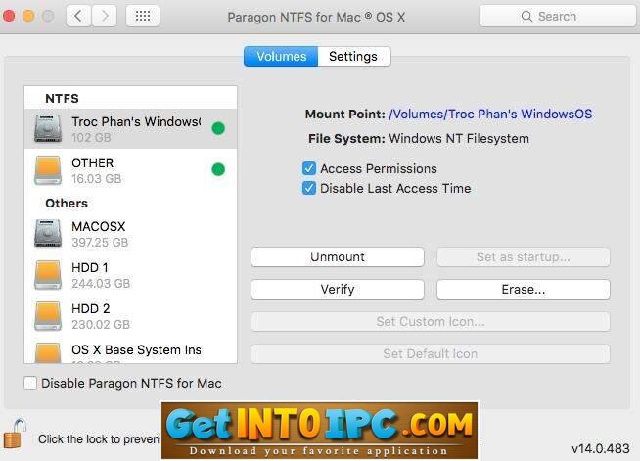Image resolution: width=640 pixels, height=461 pixels.
Task: Select the OTHER volume name
Action: coord(93,162)
